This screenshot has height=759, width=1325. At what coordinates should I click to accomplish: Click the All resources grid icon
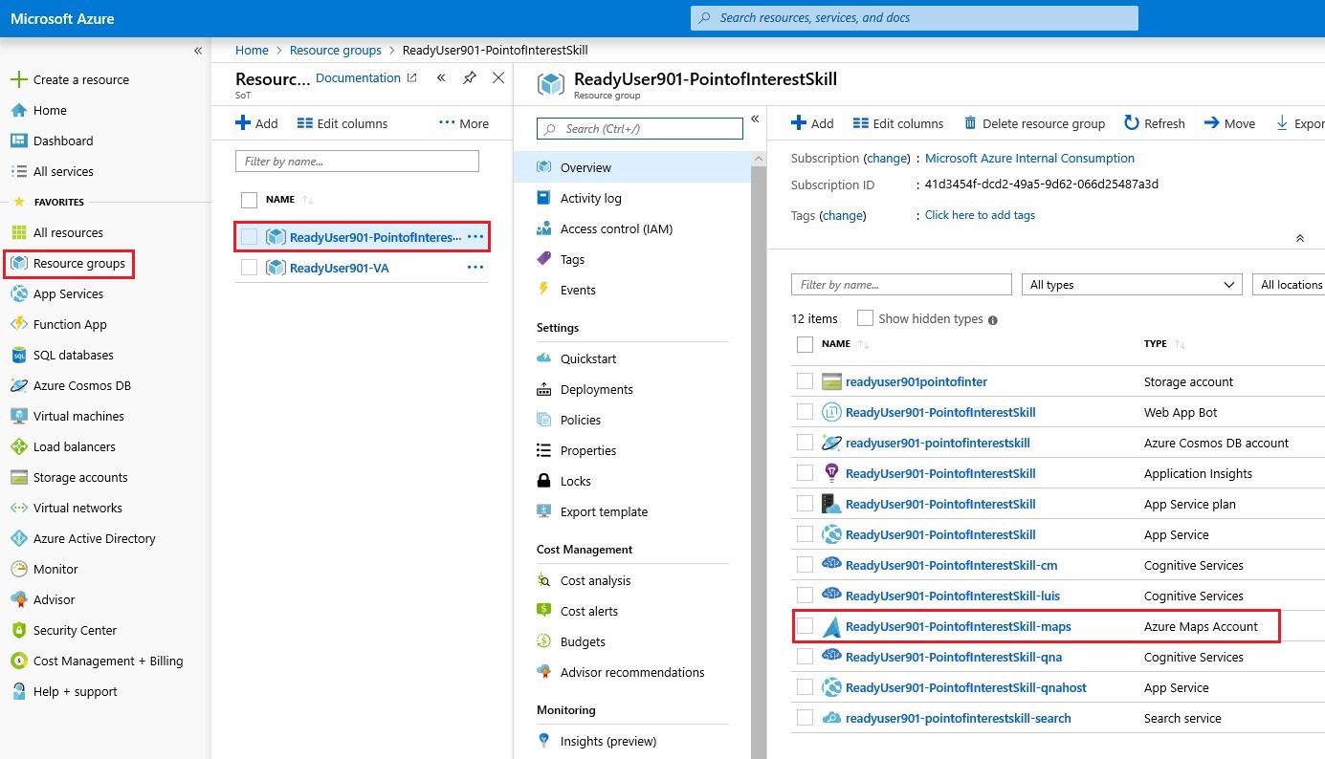point(18,232)
